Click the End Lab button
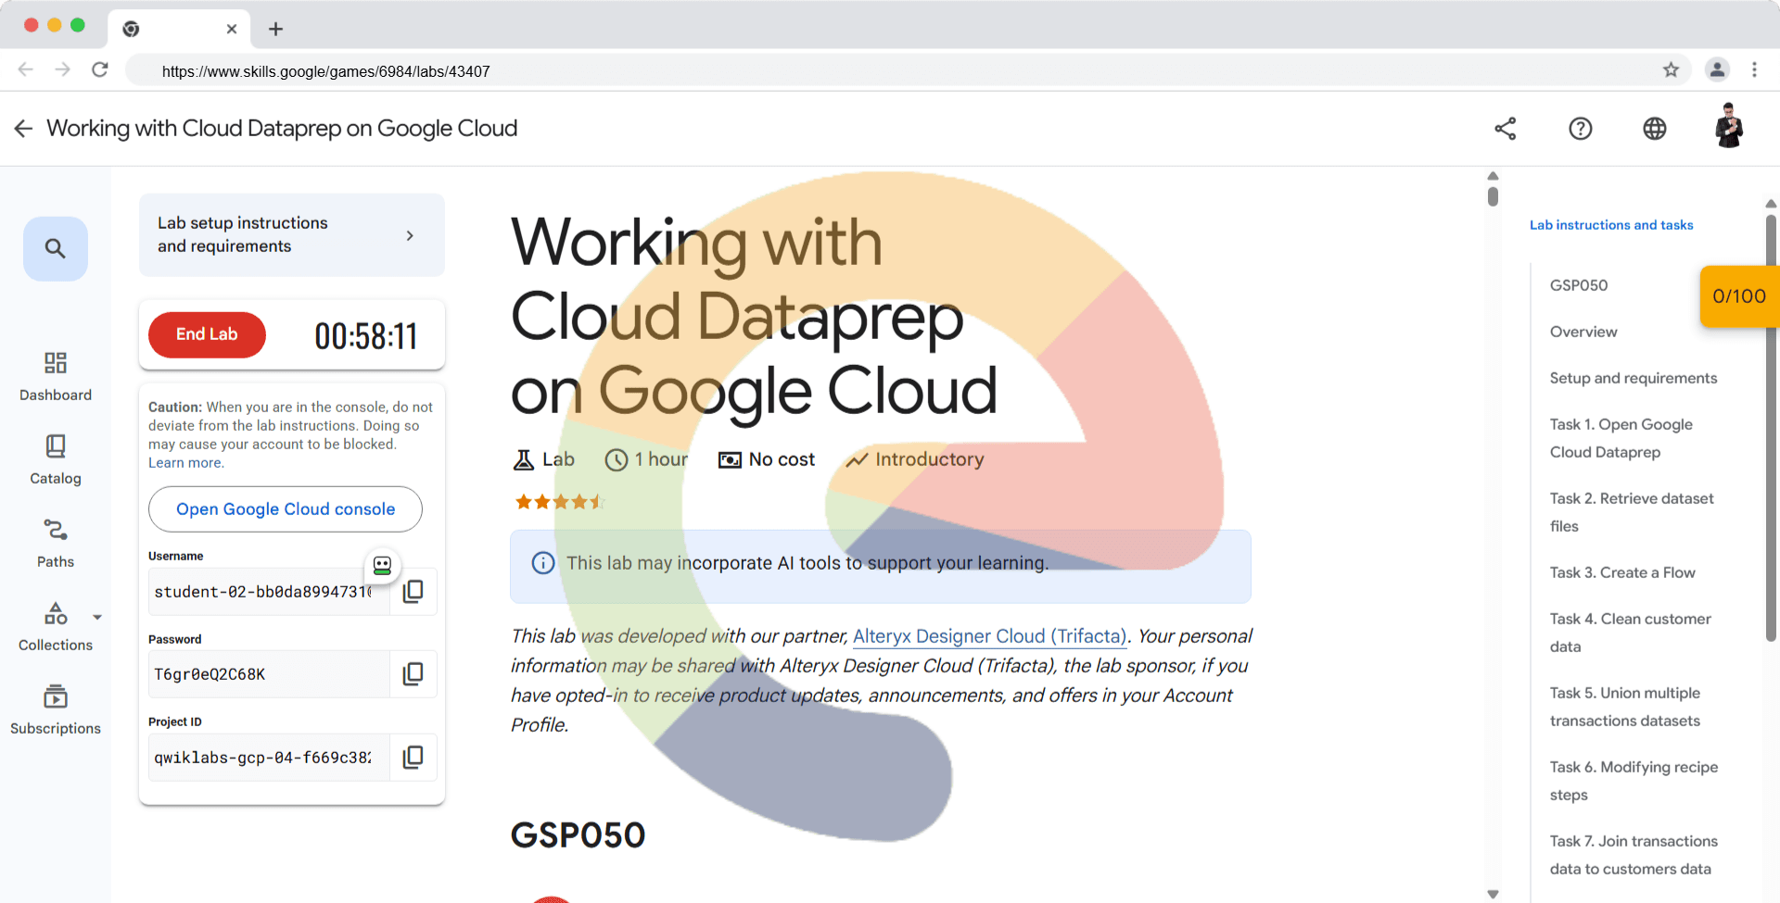 [x=207, y=334]
